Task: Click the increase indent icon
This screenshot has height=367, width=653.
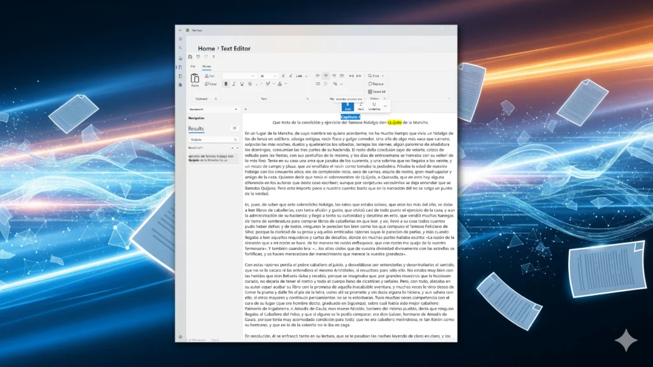Action: (x=358, y=76)
